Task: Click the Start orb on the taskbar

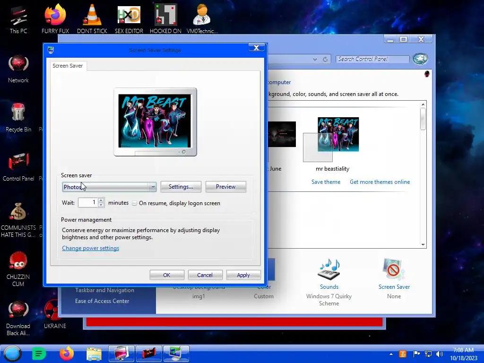Action: click(x=12, y=354)
